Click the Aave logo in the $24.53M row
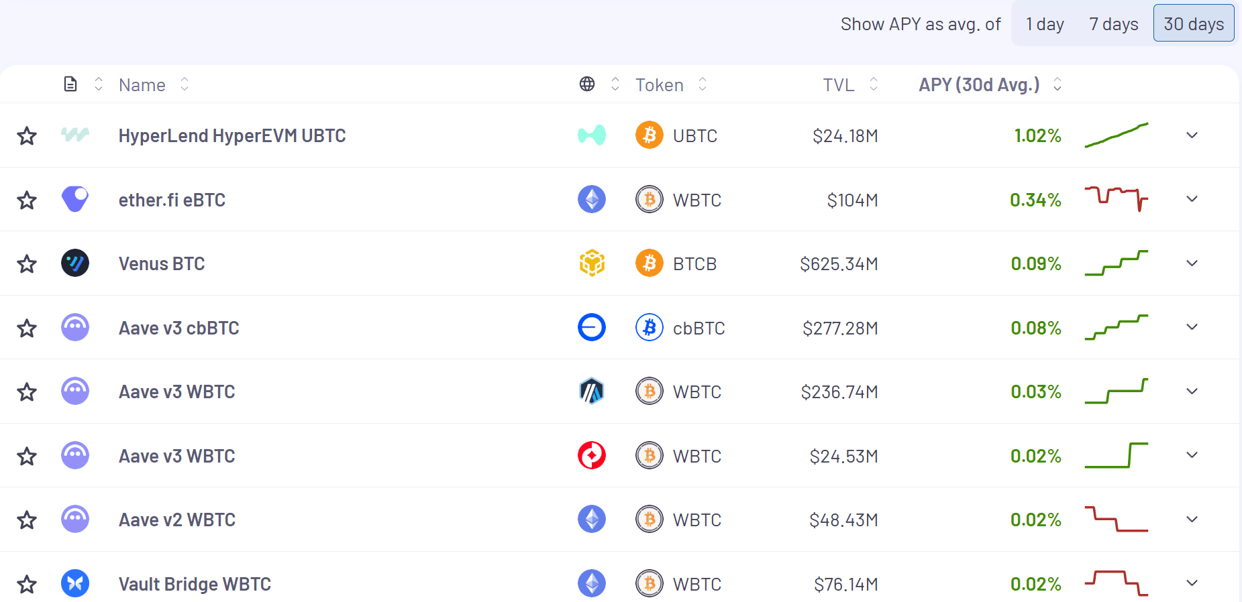This screenshot has height=602, width=1242. tap(75, 455)
